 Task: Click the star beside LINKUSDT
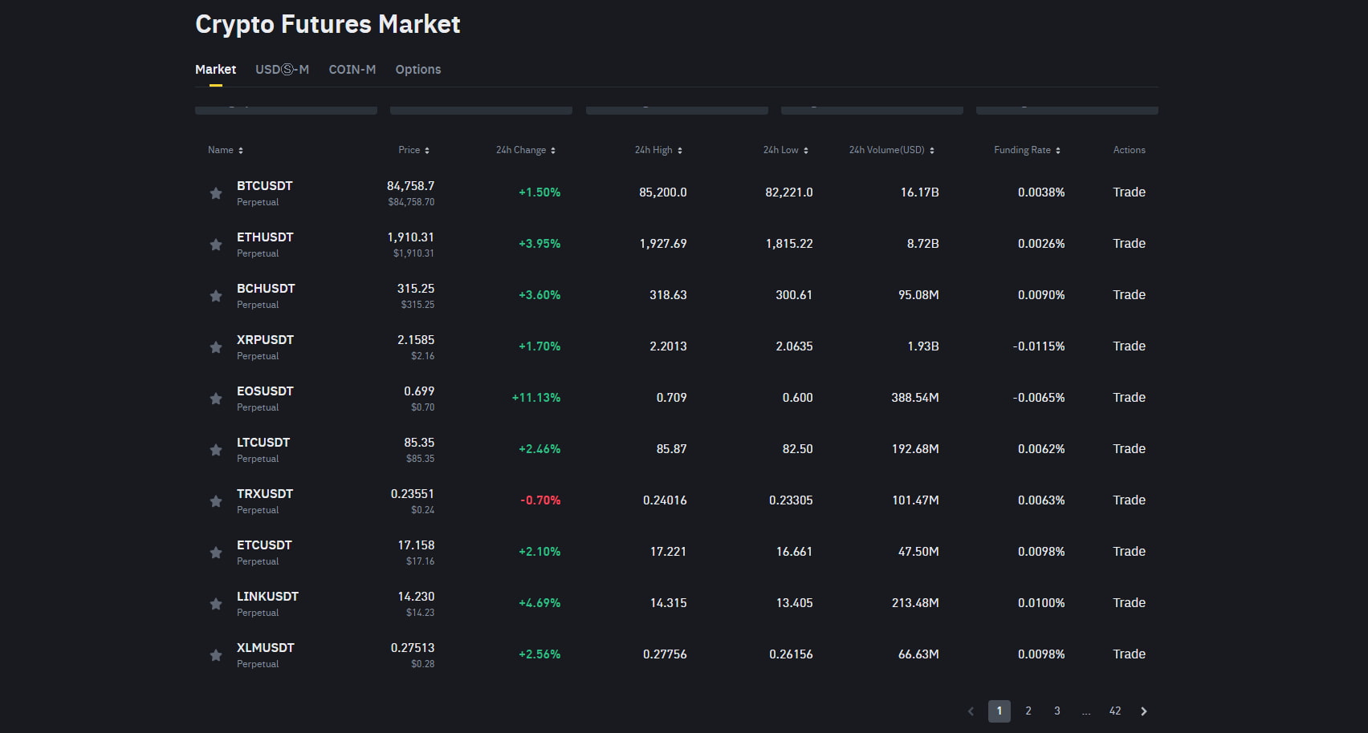pyautogui.click(x=216, y=604)
